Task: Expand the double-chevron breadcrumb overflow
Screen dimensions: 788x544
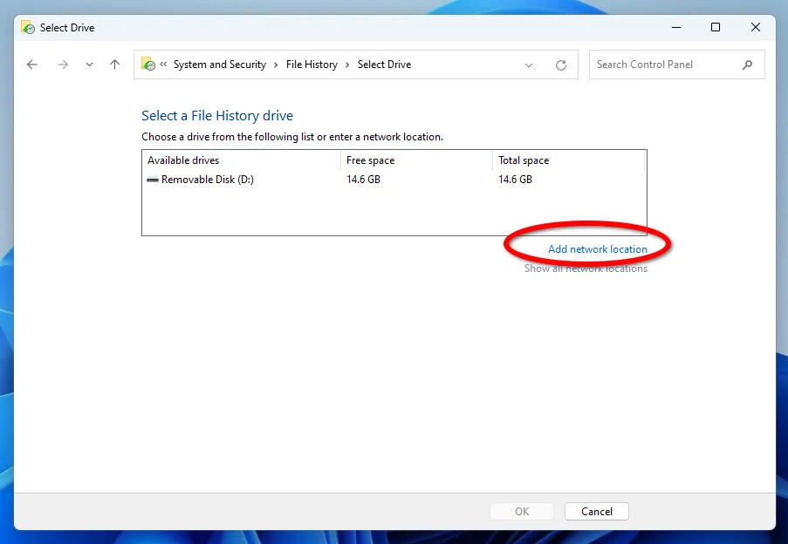Action: (163, 65)
